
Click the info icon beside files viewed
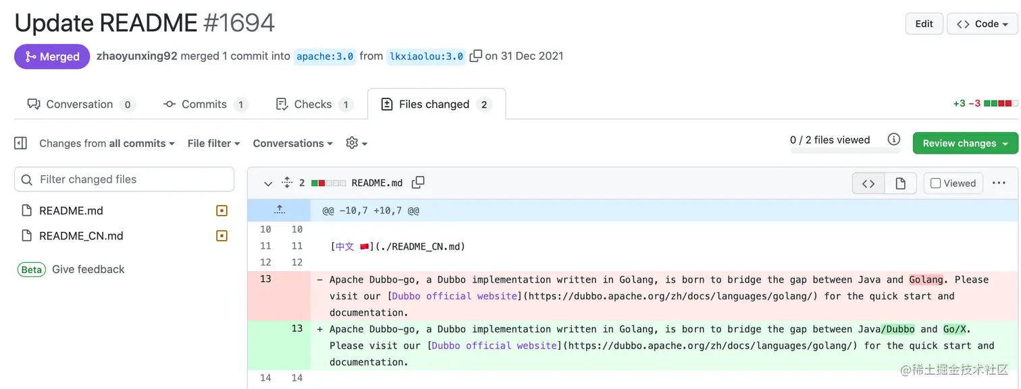[893, 140]
